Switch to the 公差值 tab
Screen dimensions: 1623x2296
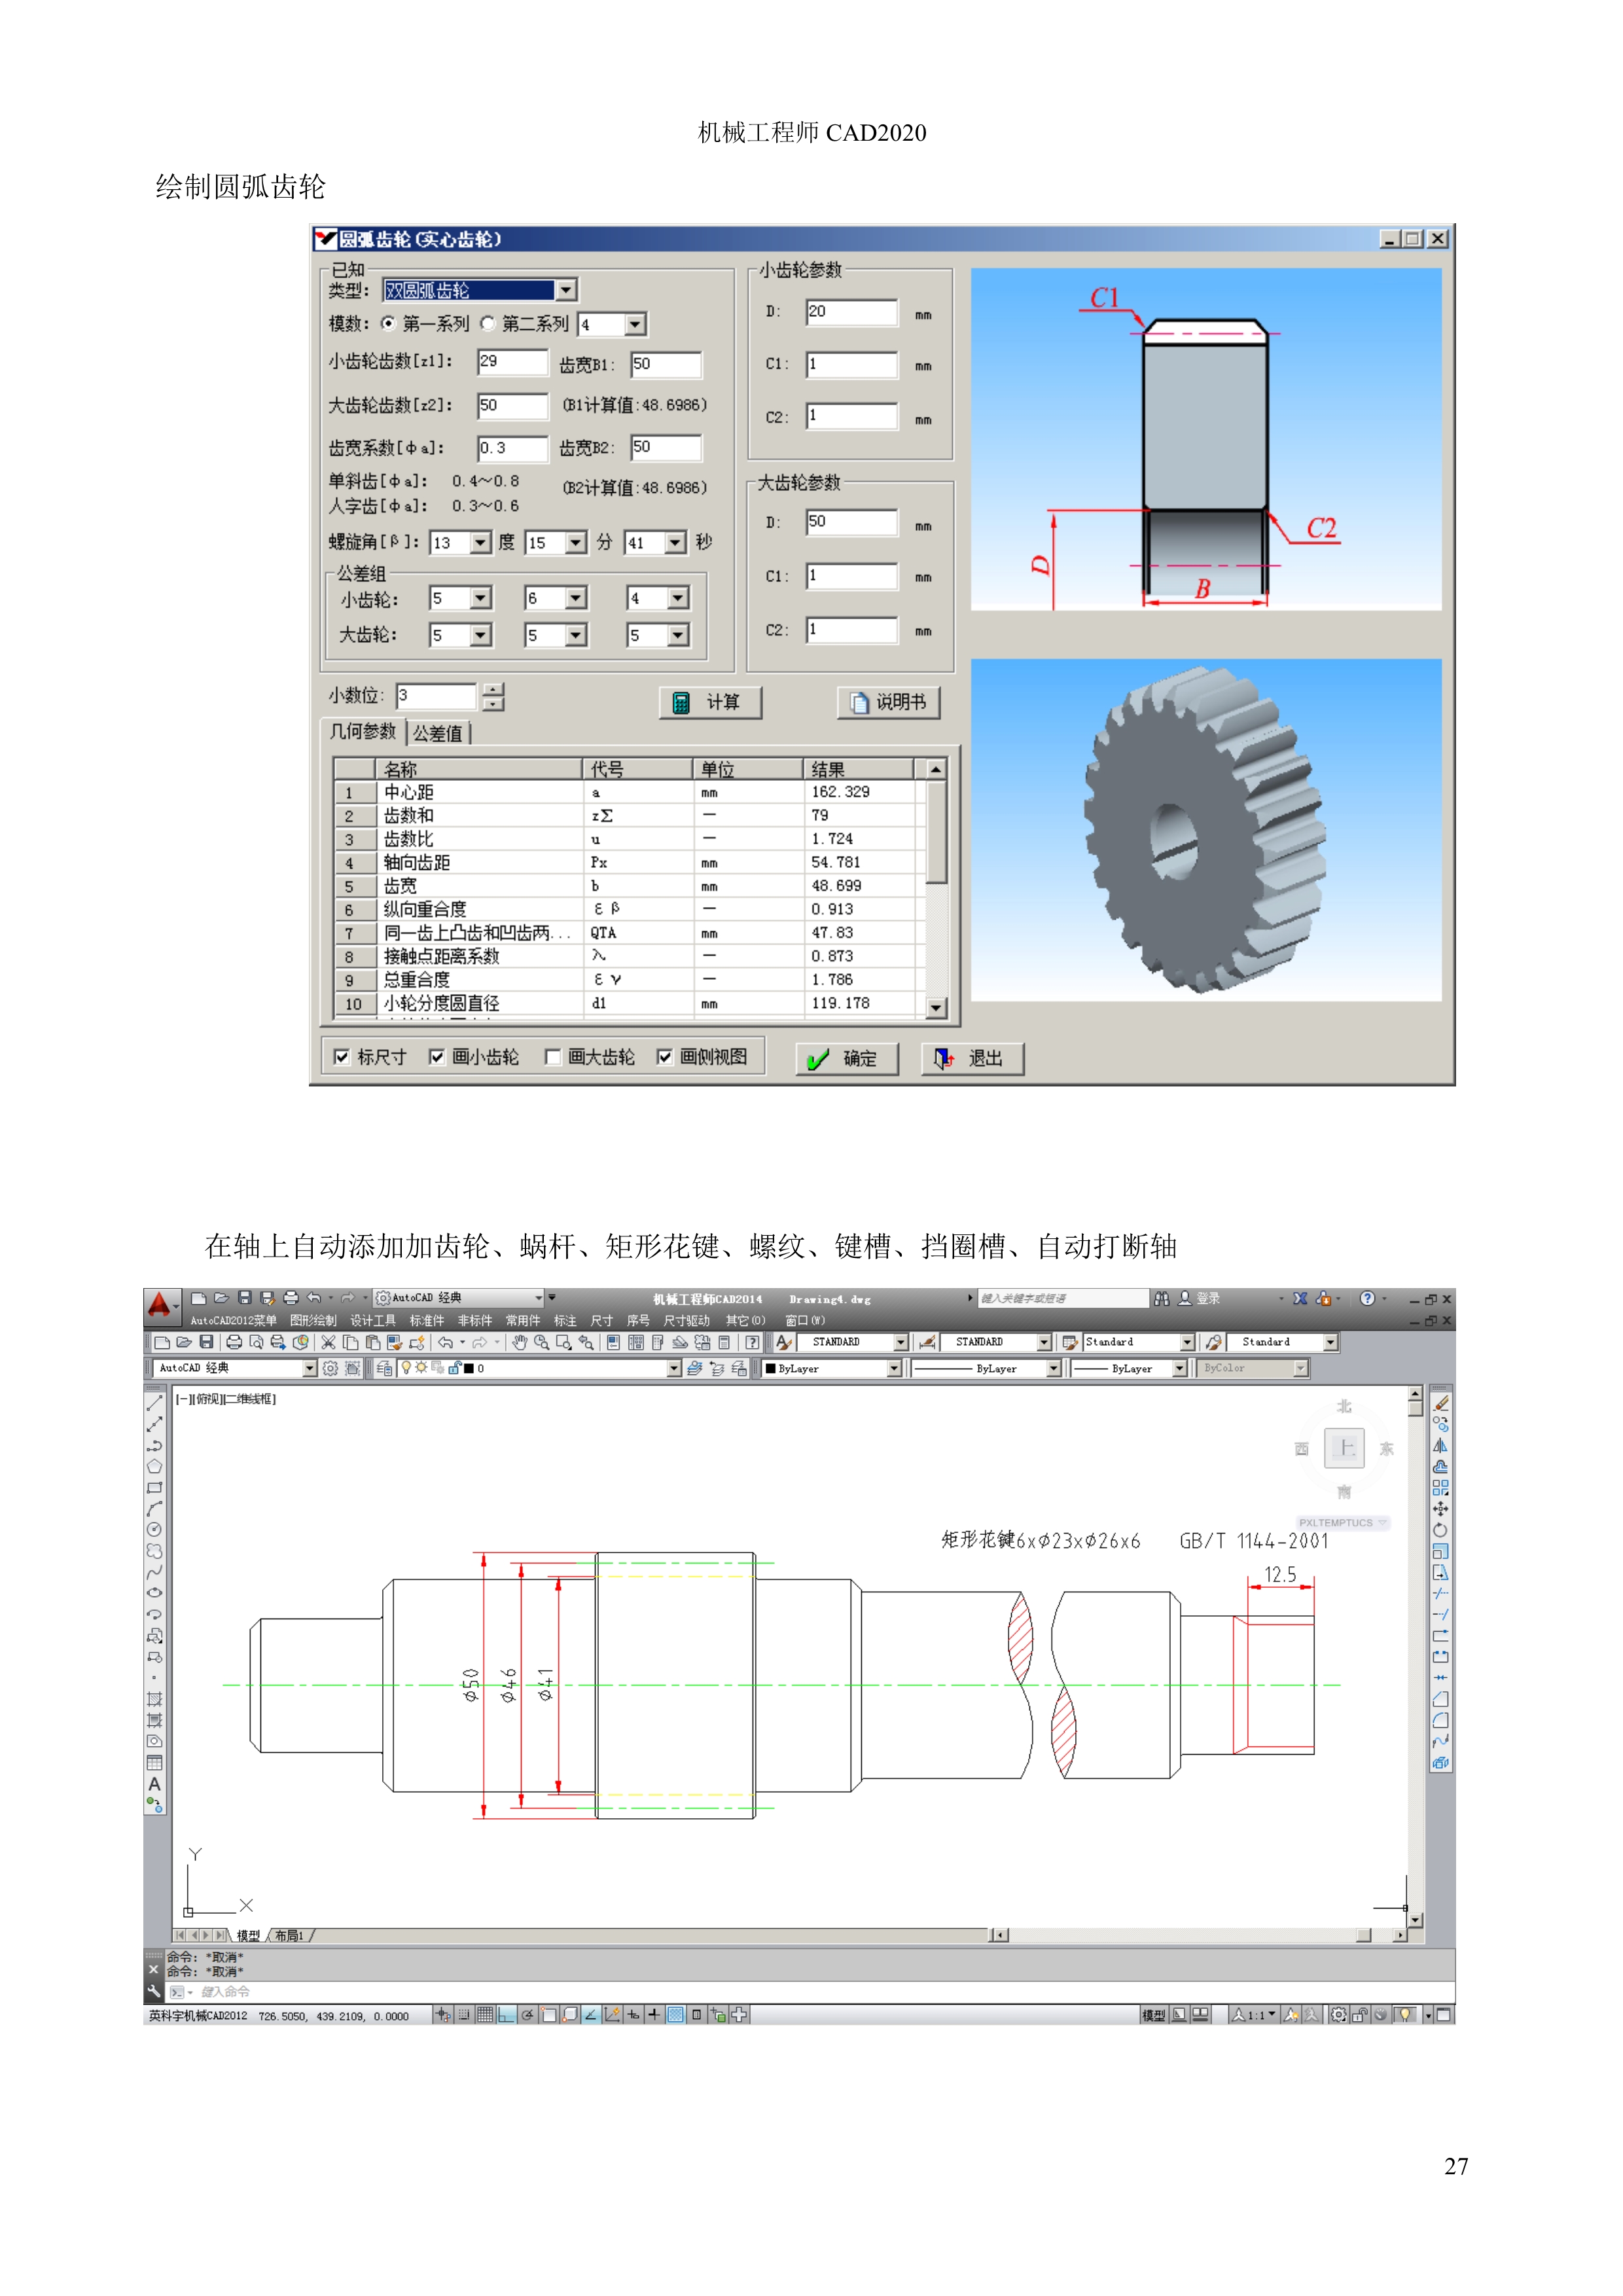pyautogui.click(x=438, y=733)
